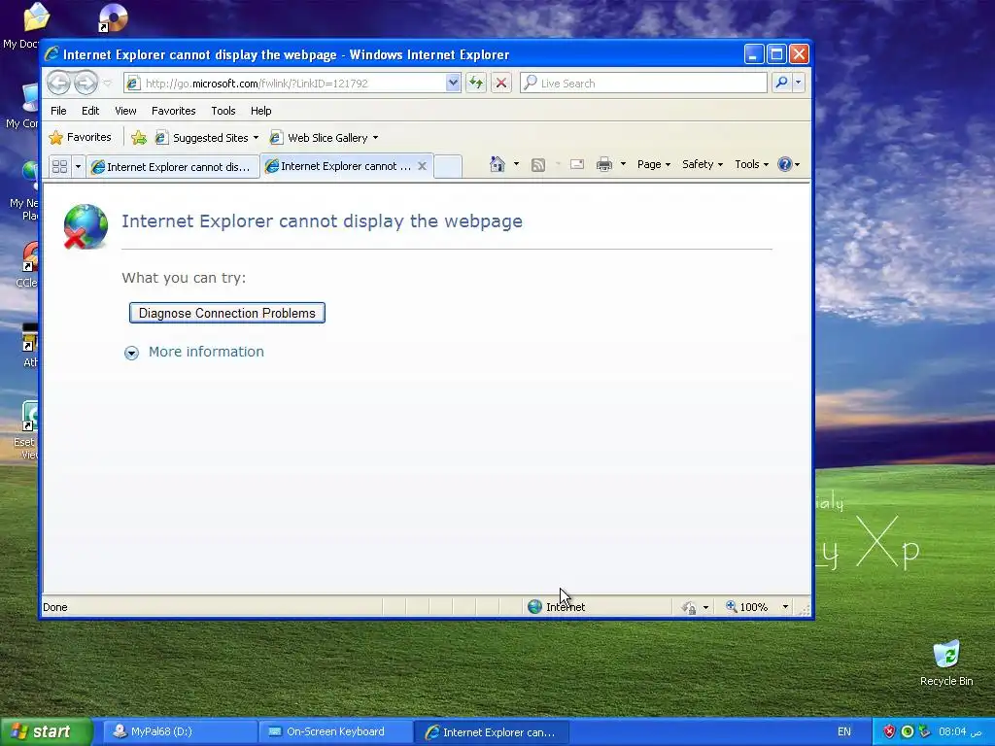Click the Print icon
995x746 pixels.
pyautogui.click(x=604, y=165)
